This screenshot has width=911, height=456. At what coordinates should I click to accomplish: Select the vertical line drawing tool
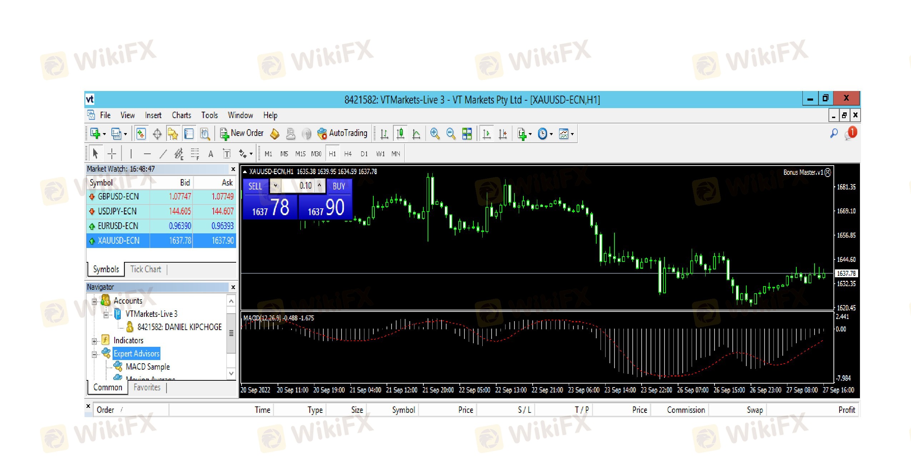[131, 154]
